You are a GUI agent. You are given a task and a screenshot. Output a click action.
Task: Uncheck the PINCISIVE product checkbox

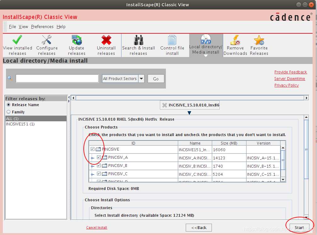[92, 149]
